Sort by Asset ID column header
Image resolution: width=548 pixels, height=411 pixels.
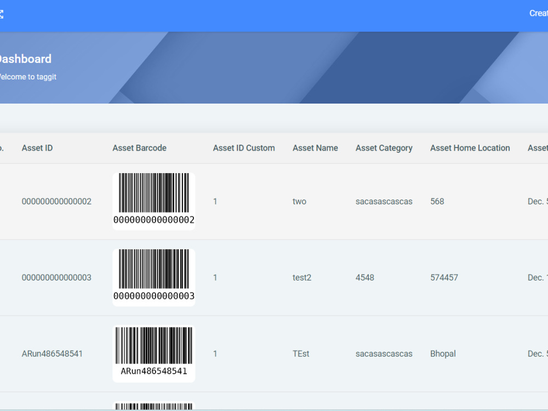pyautogui.click(x=37, y=148)
